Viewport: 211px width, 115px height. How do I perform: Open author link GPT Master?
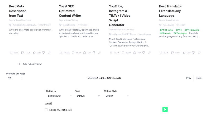coord(169,25)
